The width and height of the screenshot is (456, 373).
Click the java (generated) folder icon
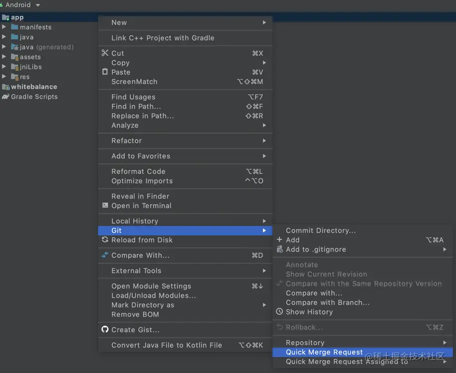14,47
